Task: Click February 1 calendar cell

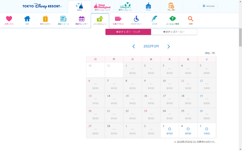Action: click(x=133, y=70)
